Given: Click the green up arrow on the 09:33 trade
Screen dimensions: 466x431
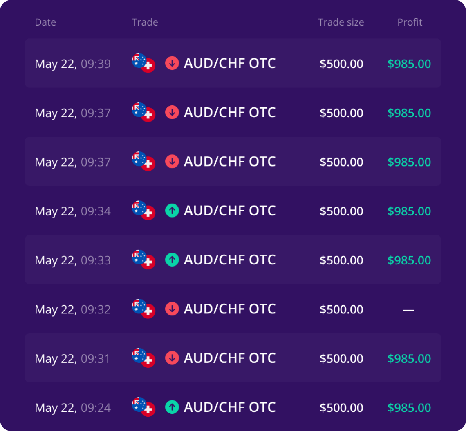Looking at the screenshot, I should click(172, 260).
